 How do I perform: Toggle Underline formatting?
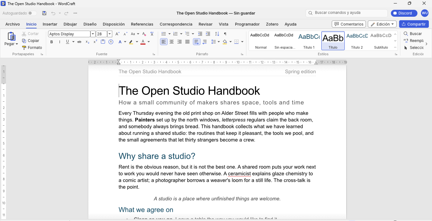point(67,42)
